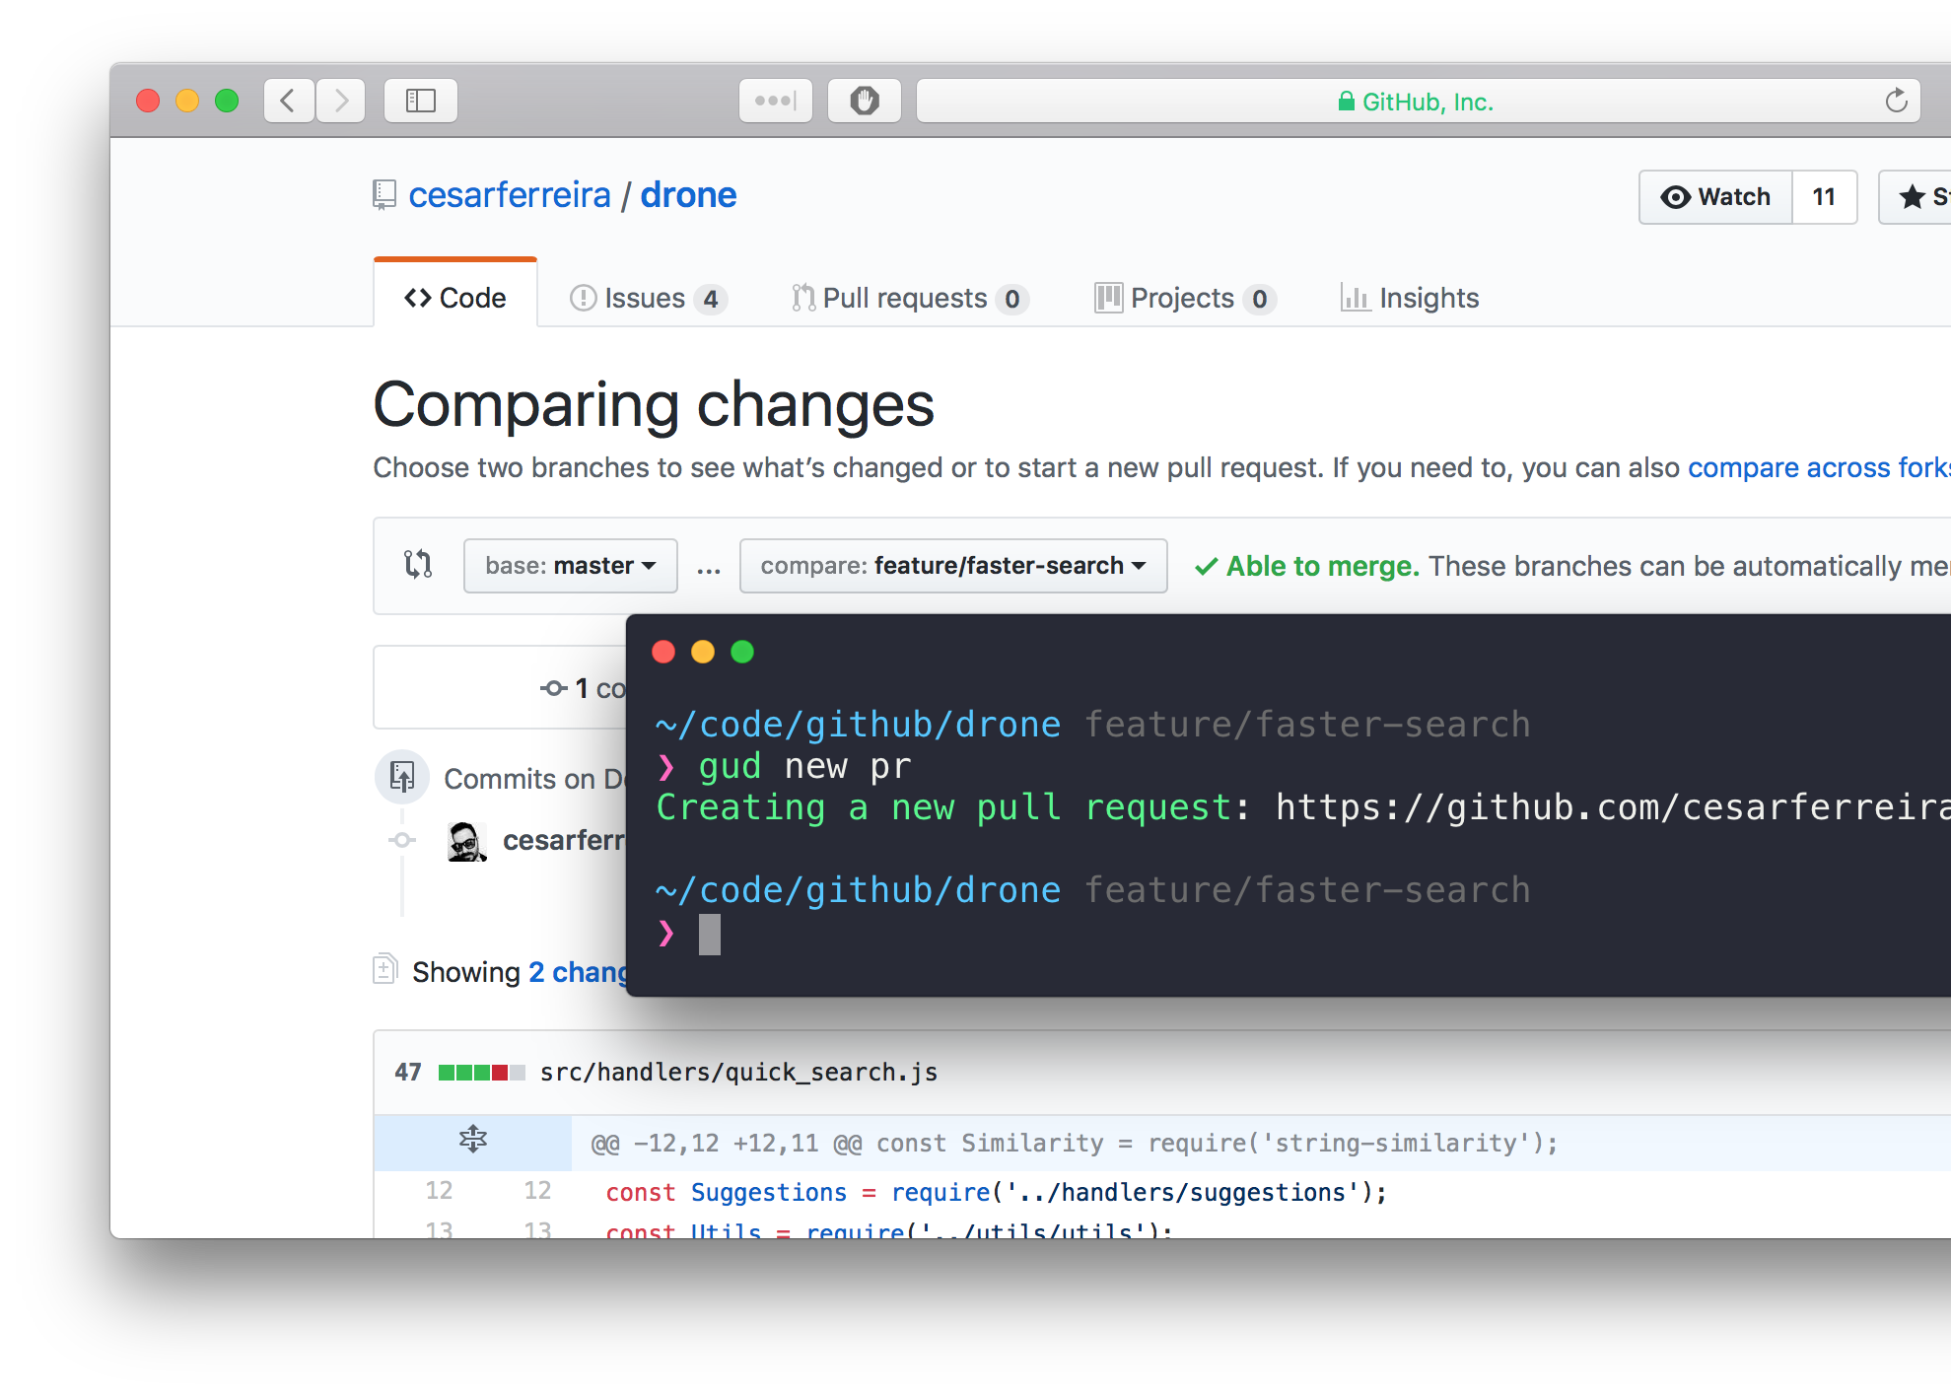Click the expand diff lines icon
Image resolution: width=1951 pixels, height=1395 pixels.
473,1141
